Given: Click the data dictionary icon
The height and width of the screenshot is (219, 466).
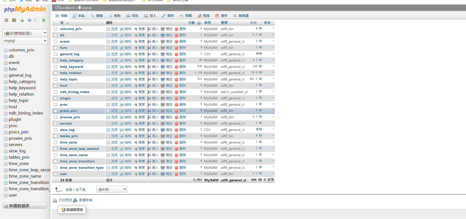Looking at the screenshot, I should (75, 201).
